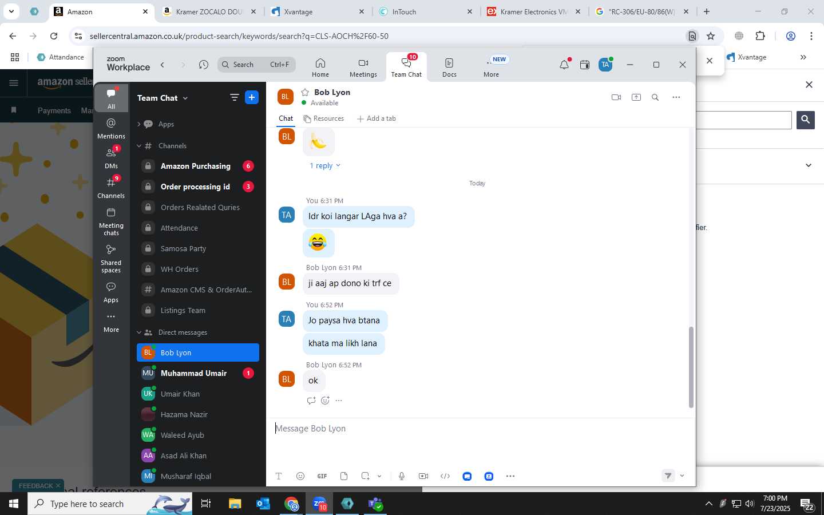Search within the Bob Lyon chat
Viewport: 824px width, 515px height.
[655, 97]
